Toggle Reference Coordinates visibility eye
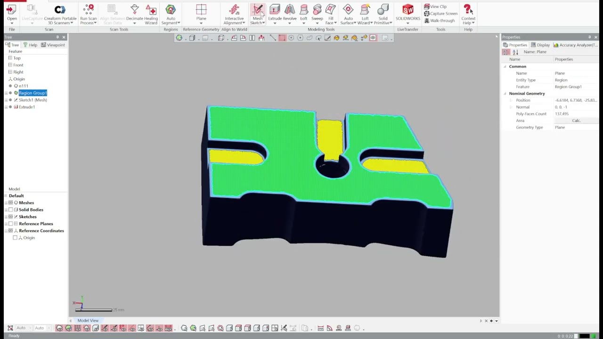Image resolution: width=603 pixels, height=339 pixels. pos(11,231)
